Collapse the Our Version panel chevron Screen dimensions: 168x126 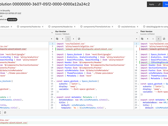coord(52,33)
